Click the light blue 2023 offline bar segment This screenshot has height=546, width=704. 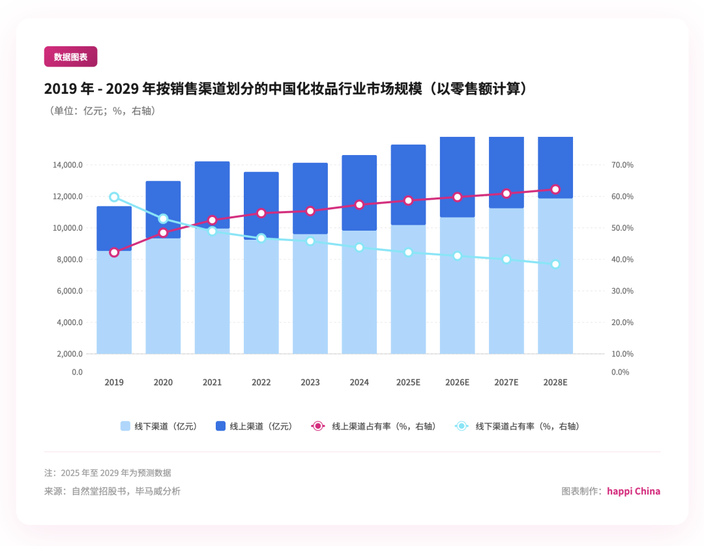(x=310, y=300)
